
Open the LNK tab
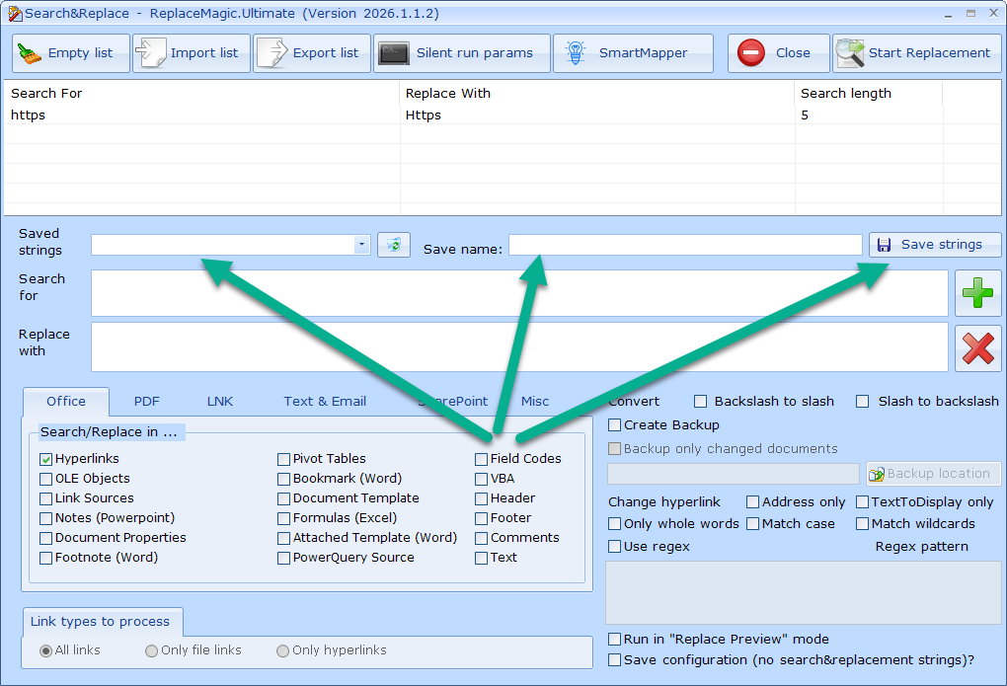[220, 402]
